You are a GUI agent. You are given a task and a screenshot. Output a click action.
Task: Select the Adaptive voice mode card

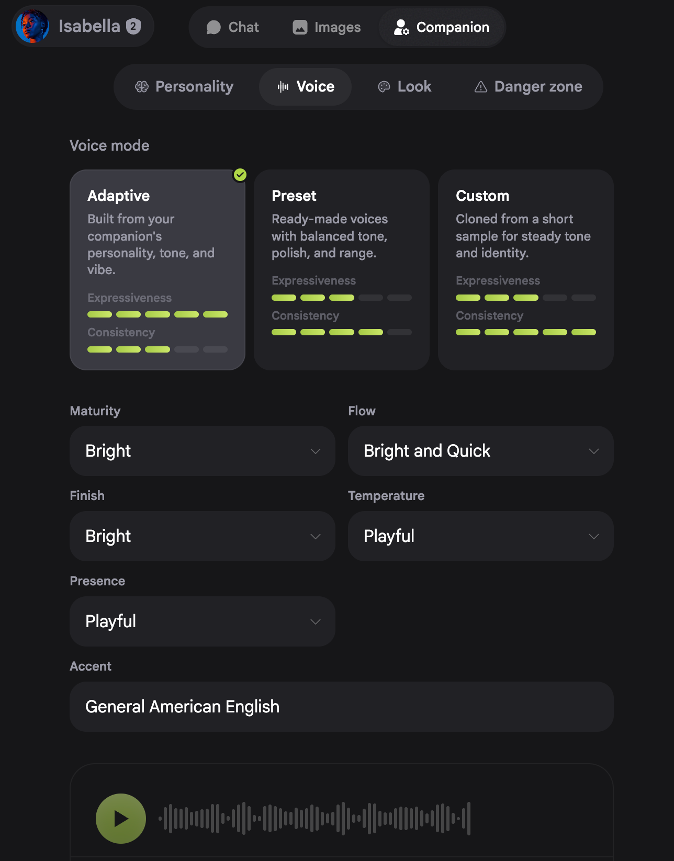pos(158,270)
